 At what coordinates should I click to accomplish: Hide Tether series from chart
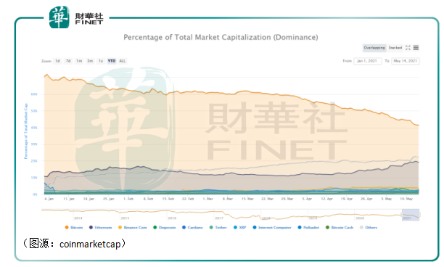click(218, 227)
